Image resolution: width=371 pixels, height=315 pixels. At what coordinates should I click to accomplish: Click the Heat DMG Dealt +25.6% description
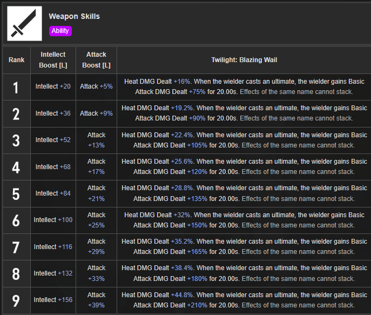244,167
